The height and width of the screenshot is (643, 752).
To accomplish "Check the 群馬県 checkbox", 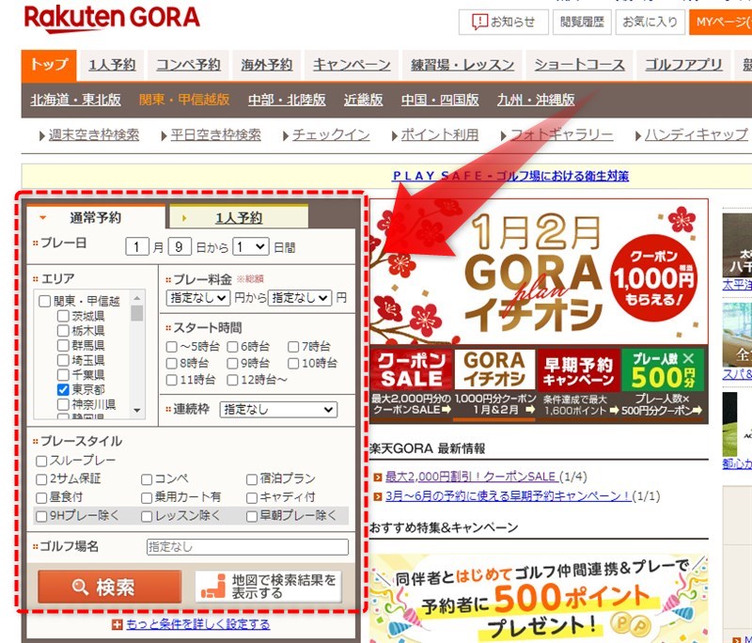I will pyautogui.click(x=63, y=345).
